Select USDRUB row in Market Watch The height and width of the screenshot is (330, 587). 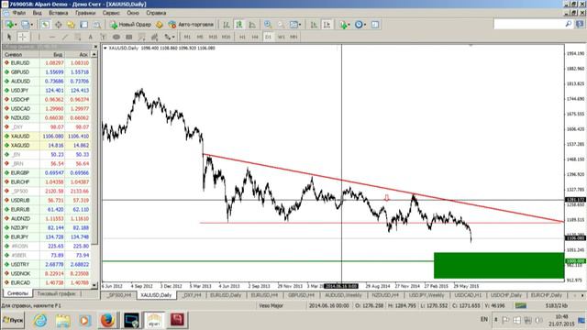tap(47, 200)
